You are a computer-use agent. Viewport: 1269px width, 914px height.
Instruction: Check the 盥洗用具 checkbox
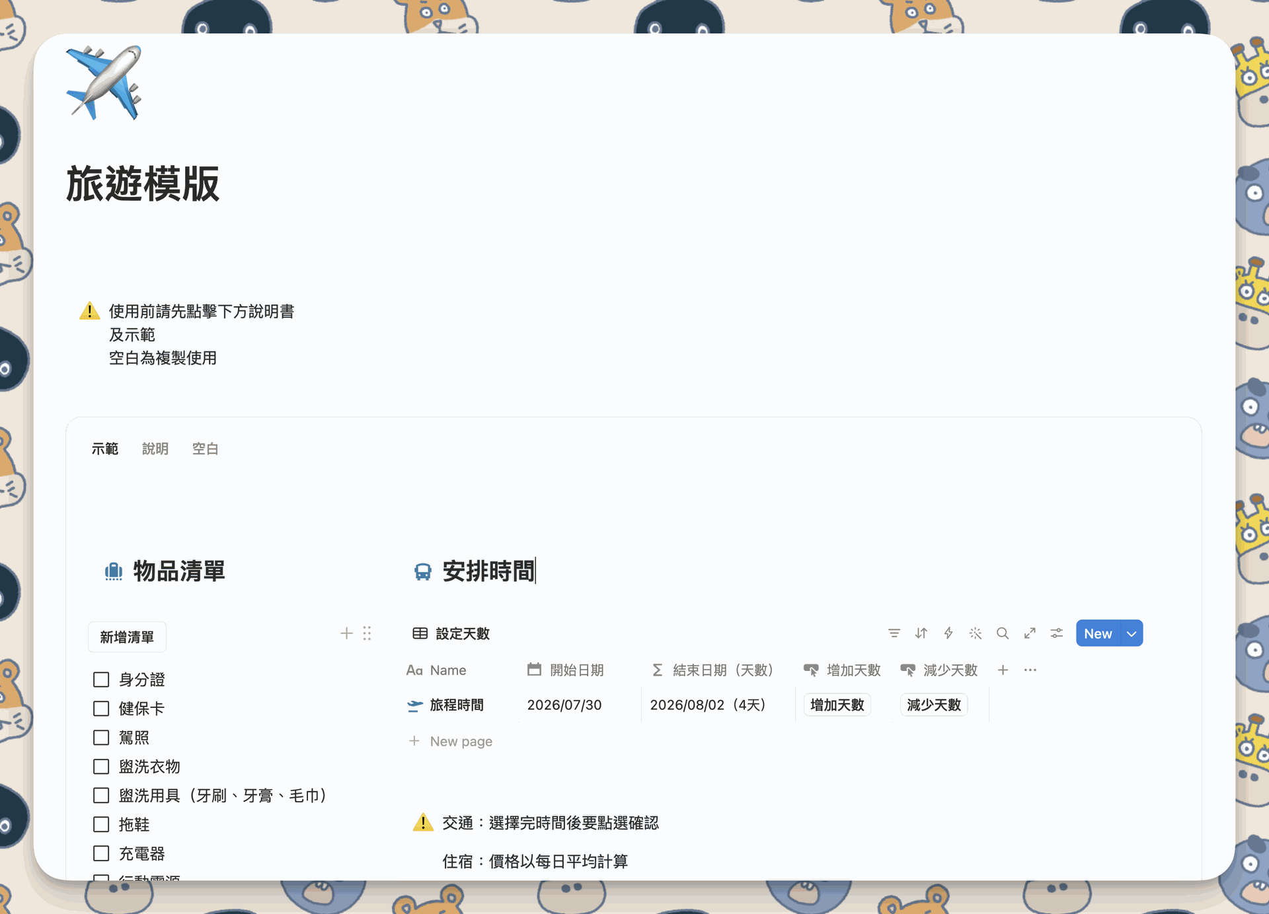click(x=101, y=796)
